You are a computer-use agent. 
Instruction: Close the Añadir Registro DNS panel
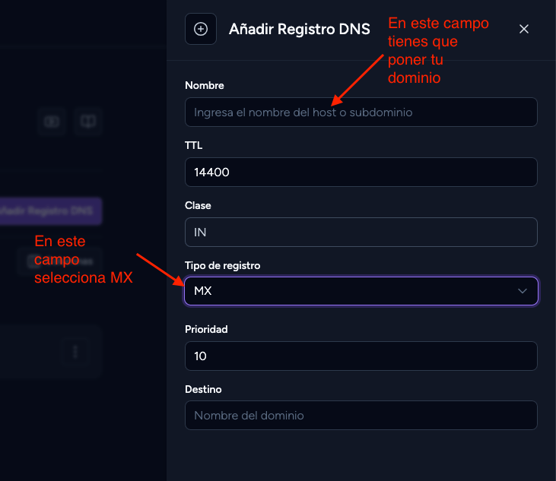click(524, 29)
